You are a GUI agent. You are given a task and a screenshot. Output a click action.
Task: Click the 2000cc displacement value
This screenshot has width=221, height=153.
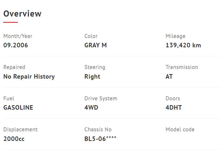pyautogui.click(x=14, y=139)
